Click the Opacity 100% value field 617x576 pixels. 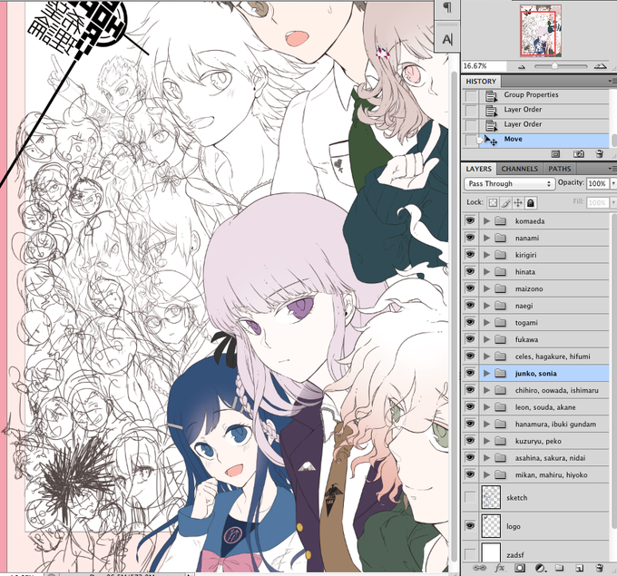pos(597,184)
